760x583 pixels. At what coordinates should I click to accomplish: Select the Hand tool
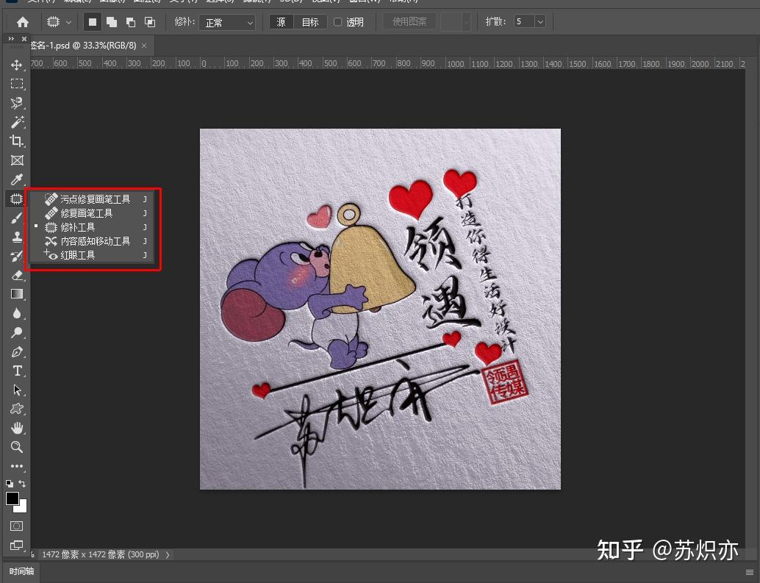click(16, 428)
